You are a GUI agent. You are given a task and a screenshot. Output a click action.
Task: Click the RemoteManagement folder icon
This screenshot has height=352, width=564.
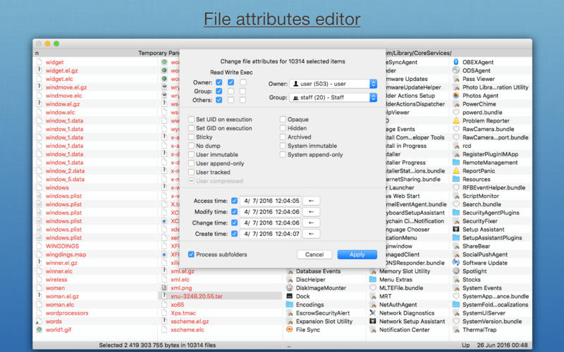[456, 163]
